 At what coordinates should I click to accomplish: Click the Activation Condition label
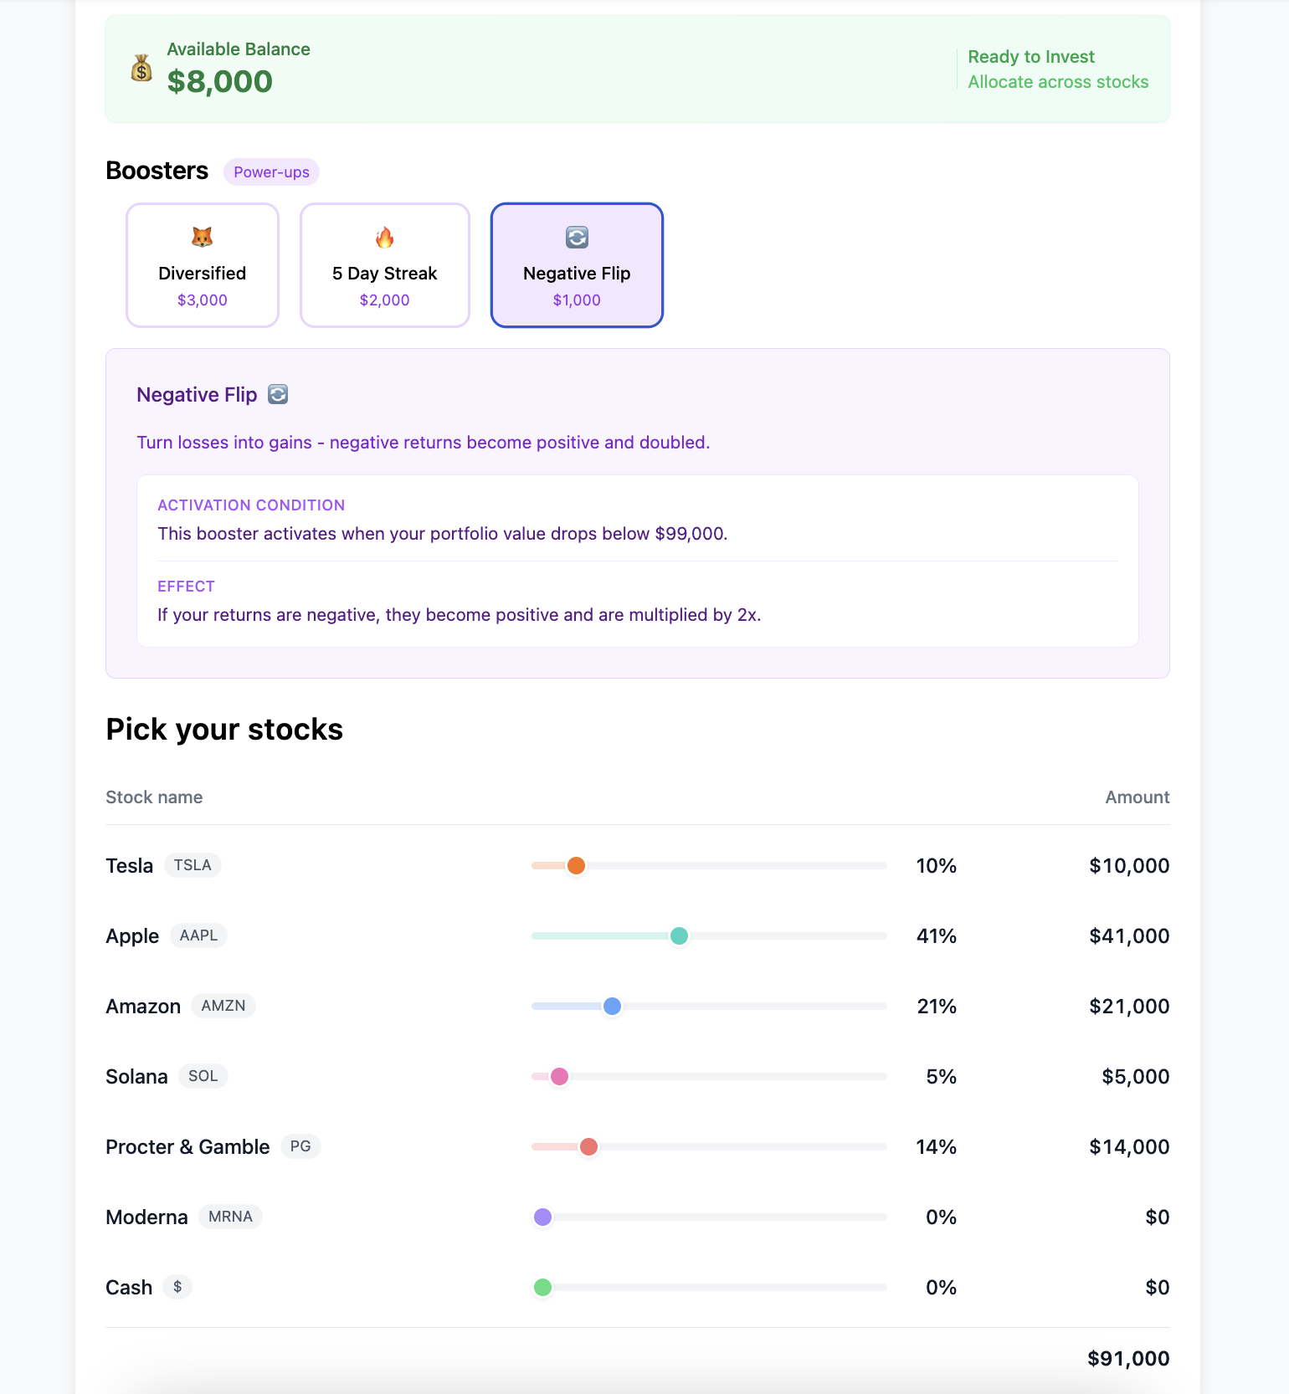(251, 505)
